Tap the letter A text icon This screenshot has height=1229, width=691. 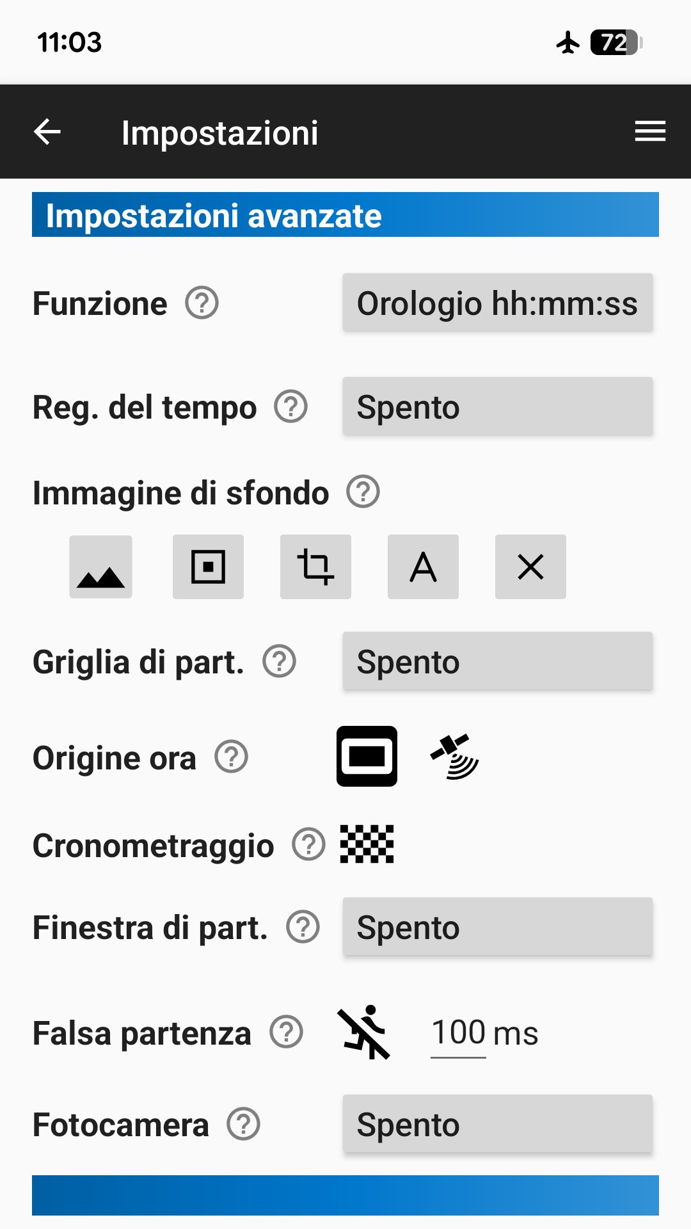(423, 567)
